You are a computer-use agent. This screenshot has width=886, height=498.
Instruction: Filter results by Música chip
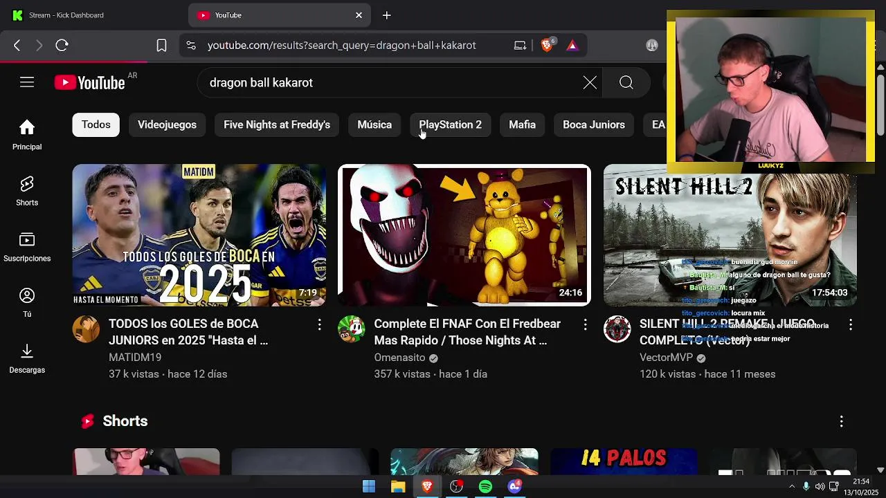pyautogui.click(x=374, y=124)
